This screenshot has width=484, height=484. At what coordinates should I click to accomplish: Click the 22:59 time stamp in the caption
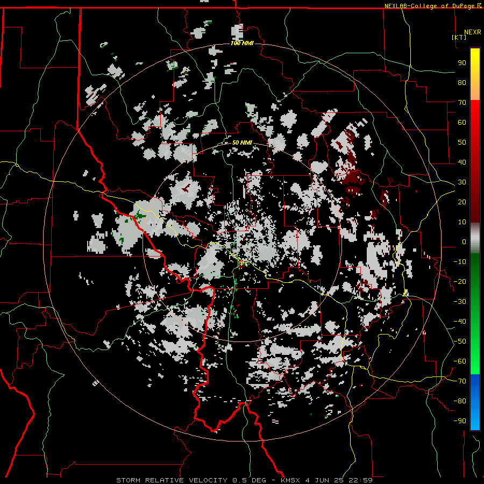pyautogui.click(x=360, y=480)
